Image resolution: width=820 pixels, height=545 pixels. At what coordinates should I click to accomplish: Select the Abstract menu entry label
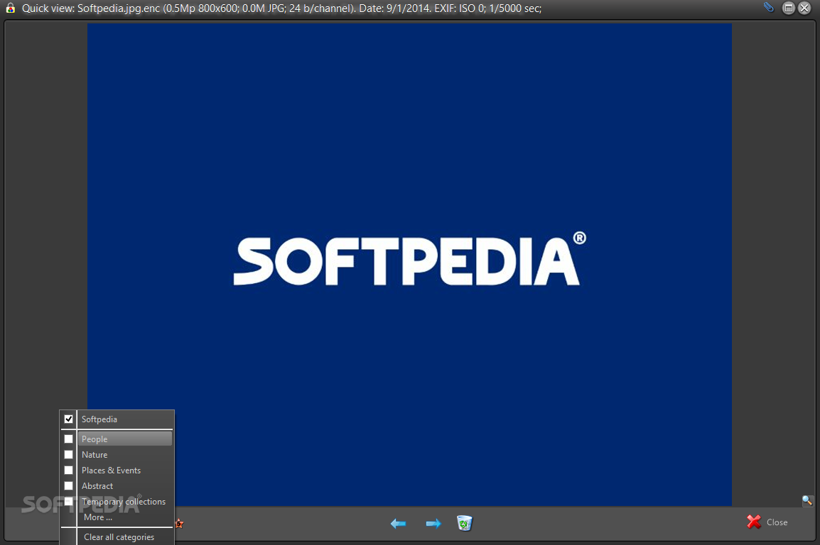click(97, 486)
